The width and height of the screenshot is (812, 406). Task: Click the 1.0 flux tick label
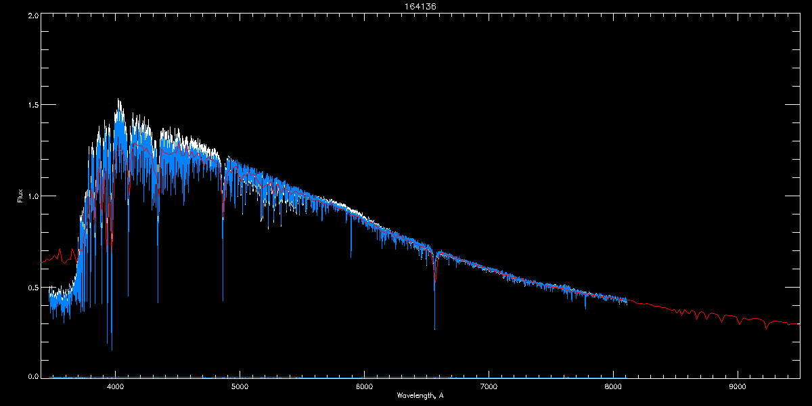click(x=33, y=196)
